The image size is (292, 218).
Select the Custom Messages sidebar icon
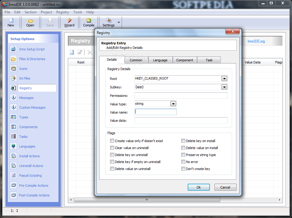point(13,107)
